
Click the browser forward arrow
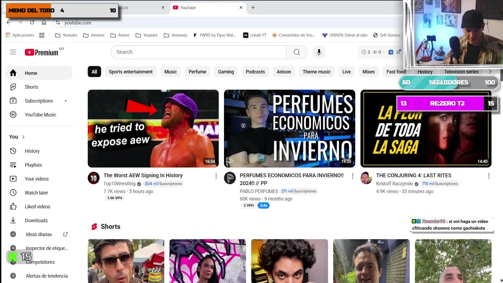[x=20, y=22]
